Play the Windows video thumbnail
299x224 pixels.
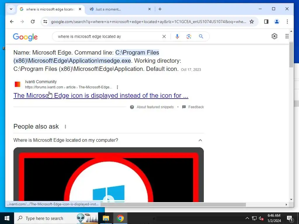(x=109, y=199)
